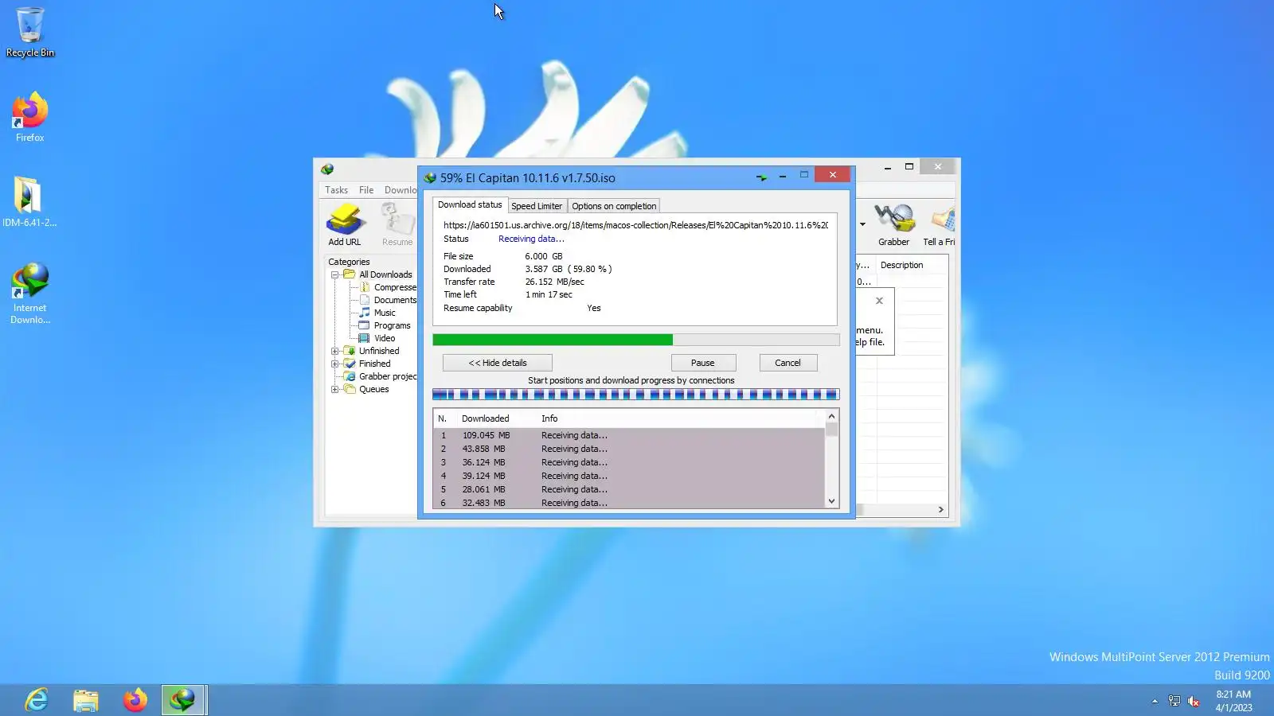Viewport: 1274px width, 716px height.
Task: Click the taskbar clock showing 8:21 AM
Action: (x=1233, y=701)
